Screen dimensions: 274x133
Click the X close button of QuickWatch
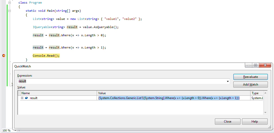(x=265, y=65)
